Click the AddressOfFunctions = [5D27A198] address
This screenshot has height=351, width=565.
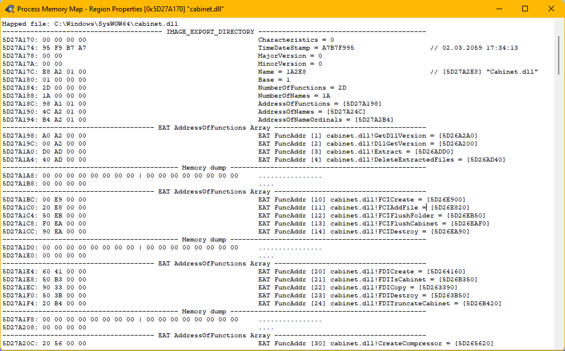[362, 104]
